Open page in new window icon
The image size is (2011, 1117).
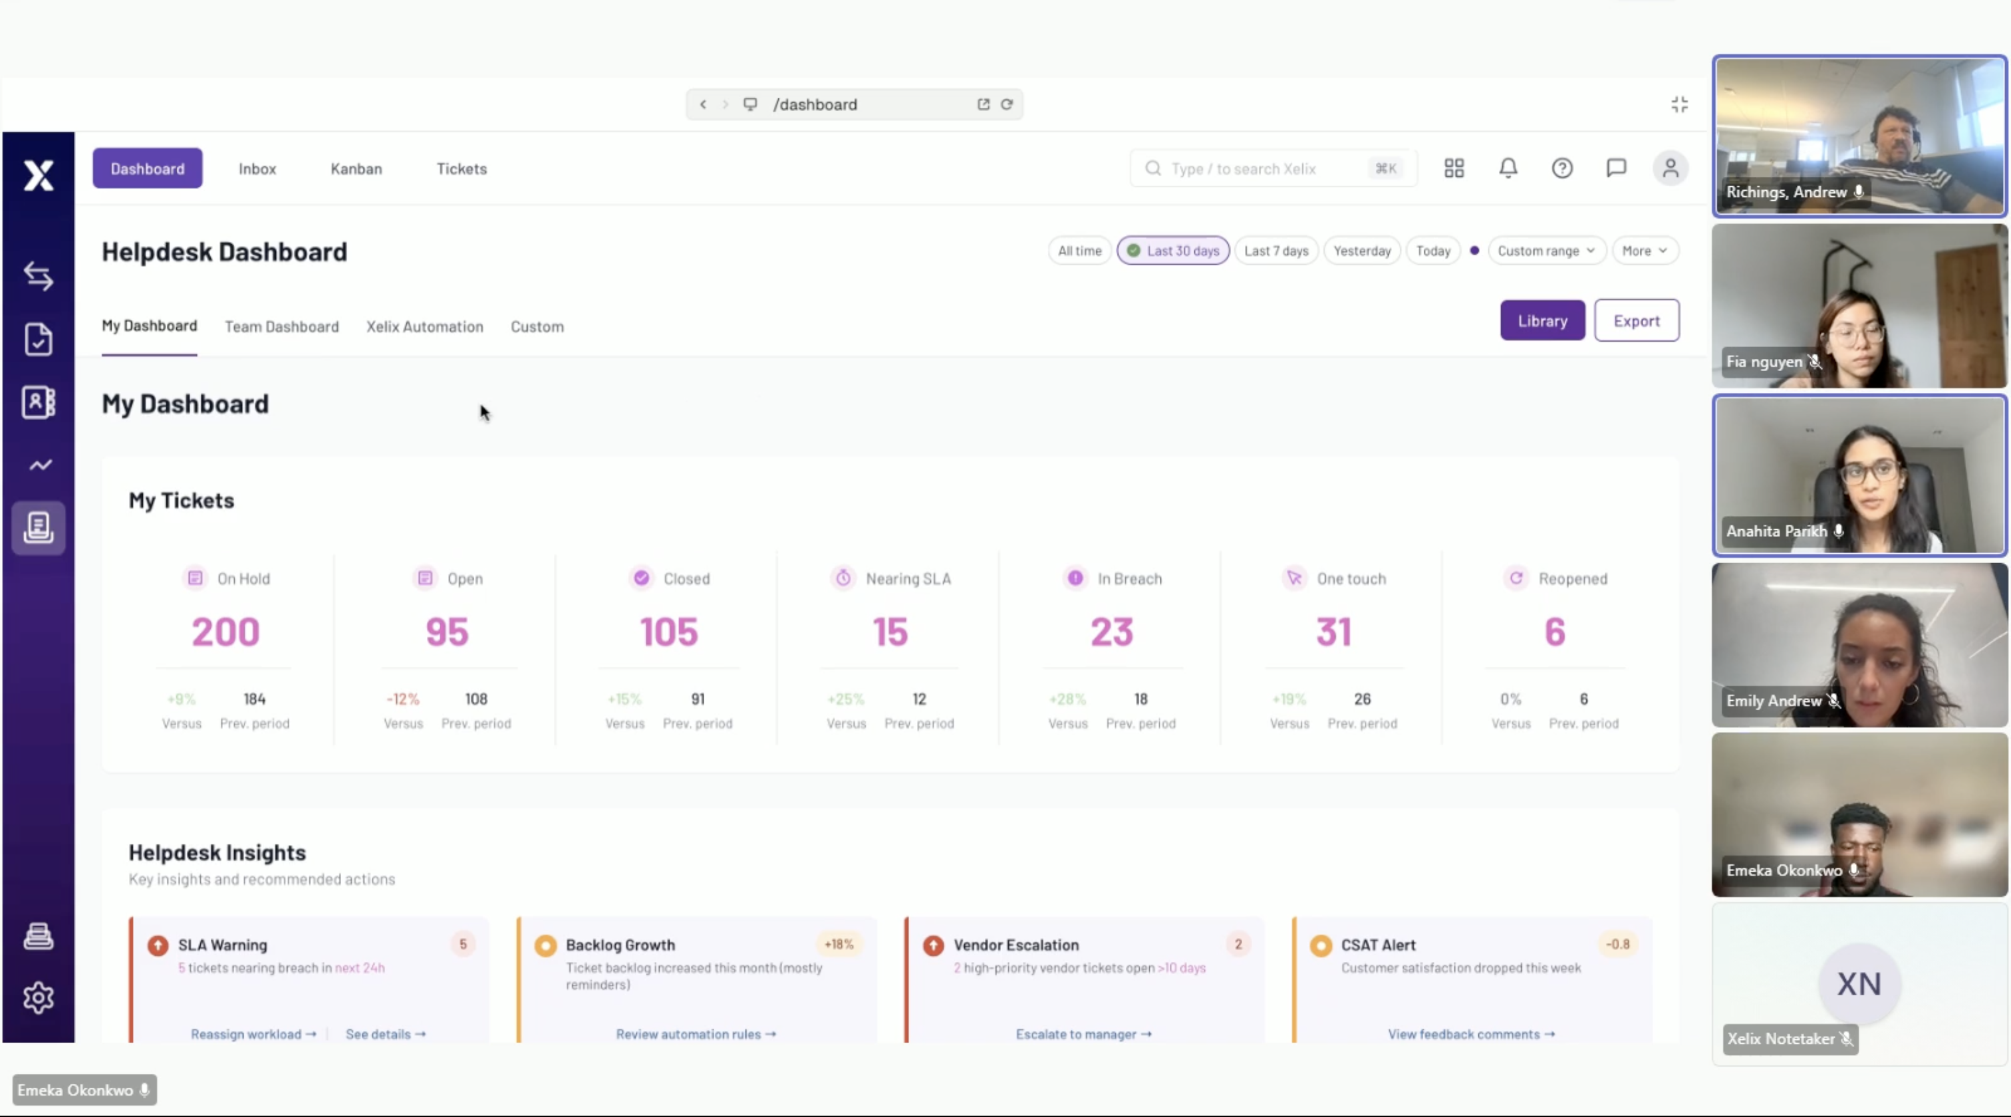point(984,104)
